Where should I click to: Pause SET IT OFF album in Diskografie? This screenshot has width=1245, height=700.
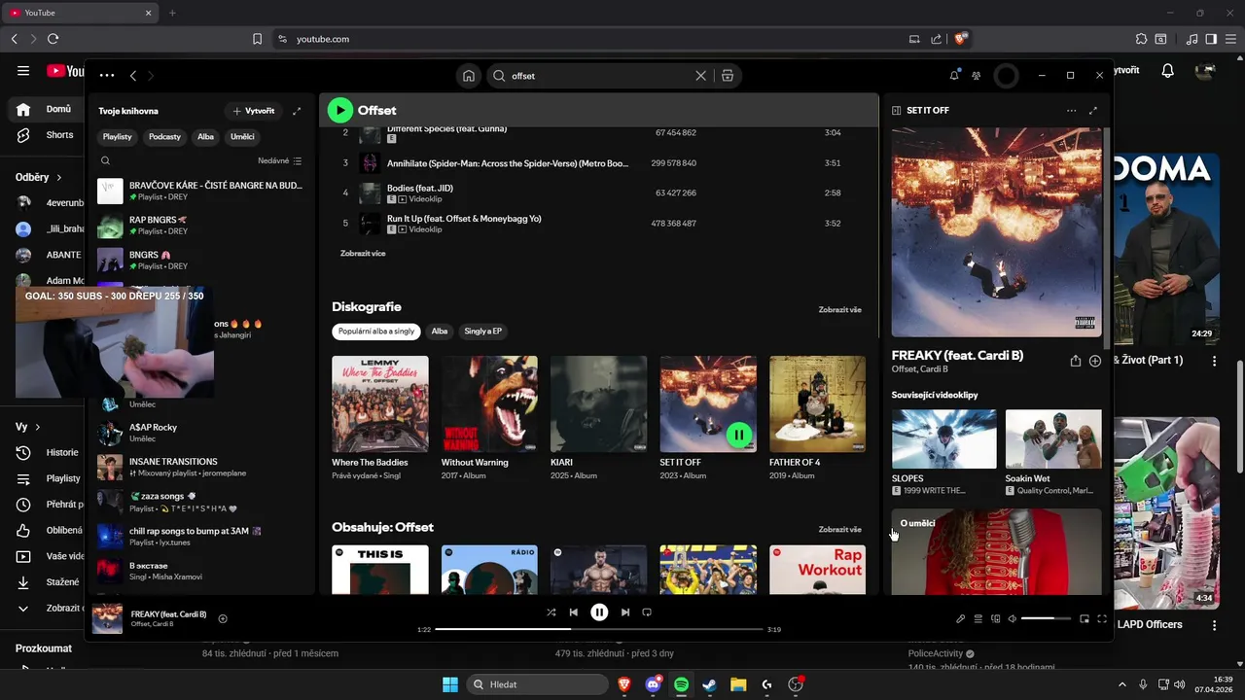point(739,435)
